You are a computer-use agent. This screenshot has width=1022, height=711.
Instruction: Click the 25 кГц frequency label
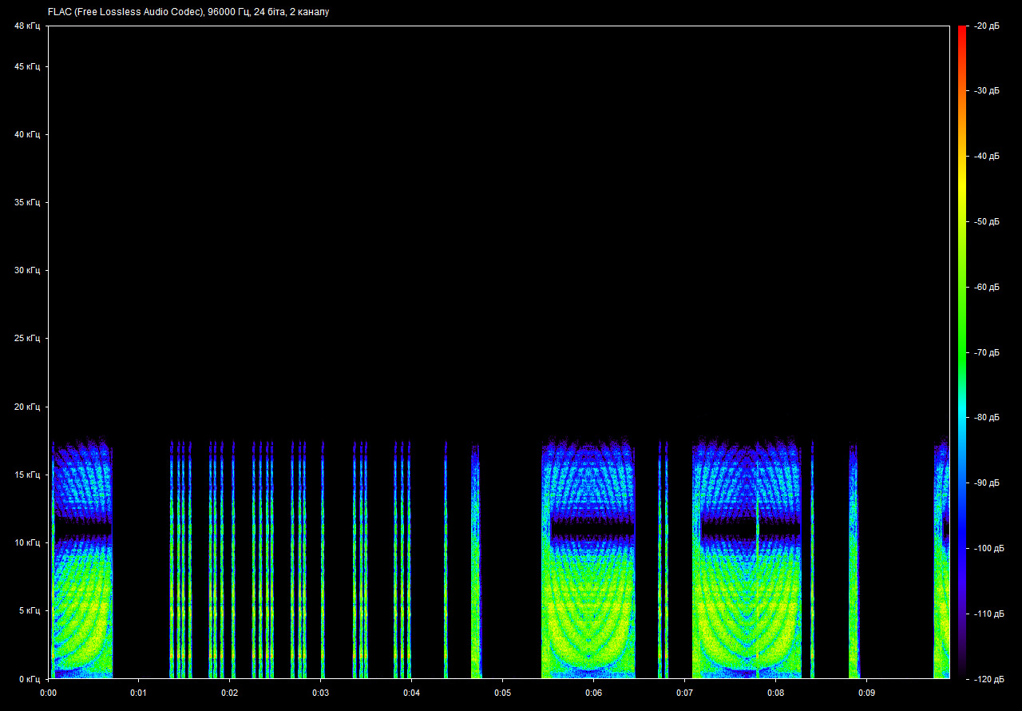[26, 339]
